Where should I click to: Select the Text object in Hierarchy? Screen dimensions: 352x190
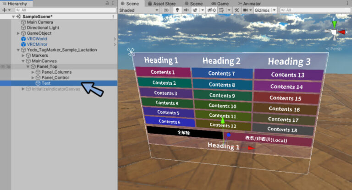[46, 83]
